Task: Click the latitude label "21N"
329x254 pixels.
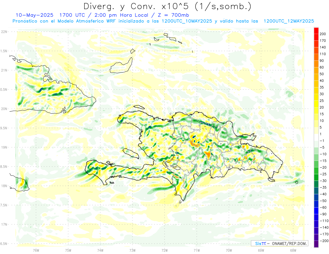Action: click(x=4, y=70)
